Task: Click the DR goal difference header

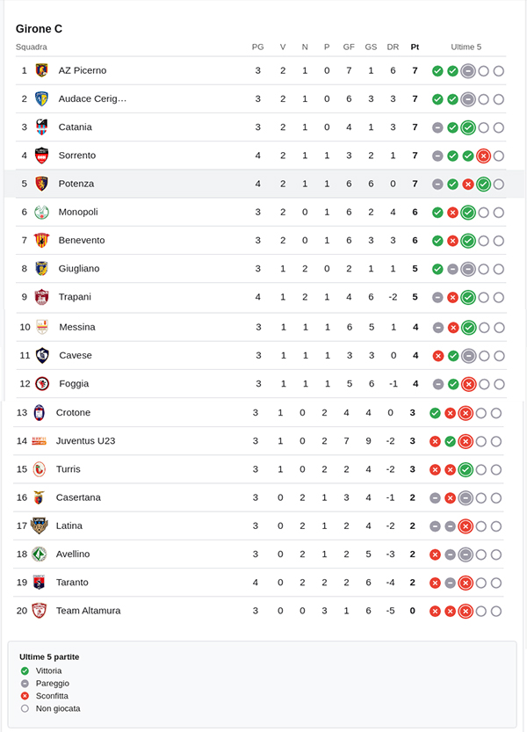Action: 393,47
